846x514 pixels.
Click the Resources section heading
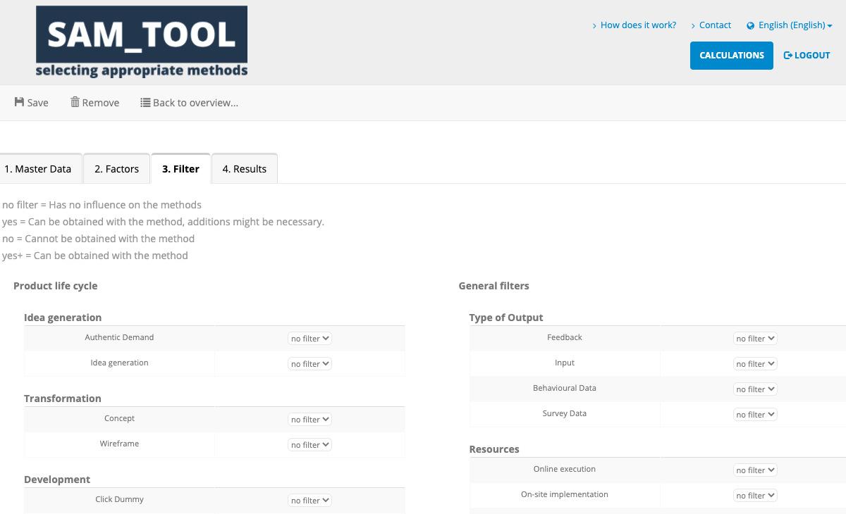tap(494, 449)
